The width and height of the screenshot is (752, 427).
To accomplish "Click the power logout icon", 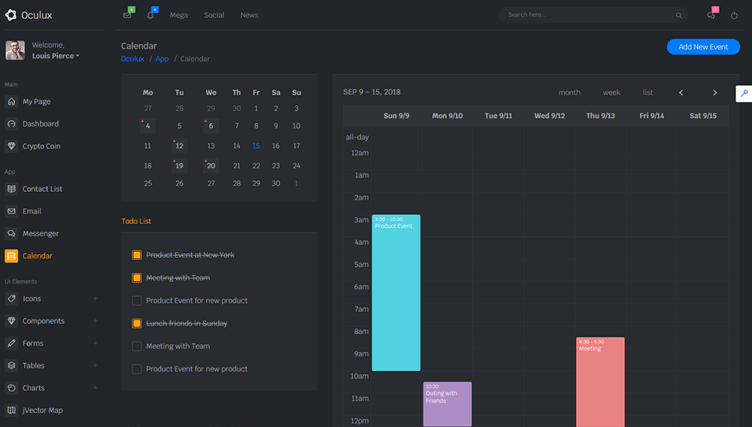I will (735, 16).
